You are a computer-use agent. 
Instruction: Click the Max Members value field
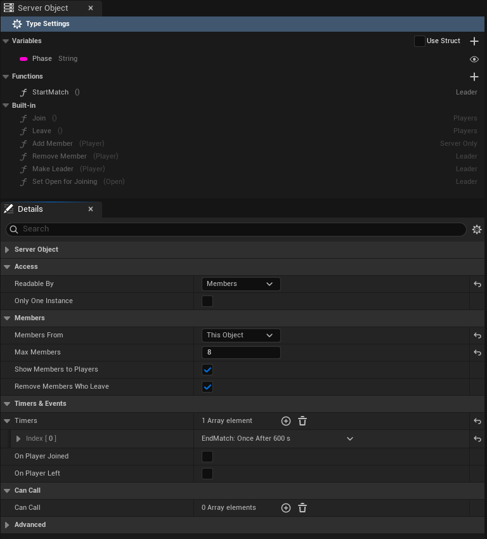(x=241, y=353)
